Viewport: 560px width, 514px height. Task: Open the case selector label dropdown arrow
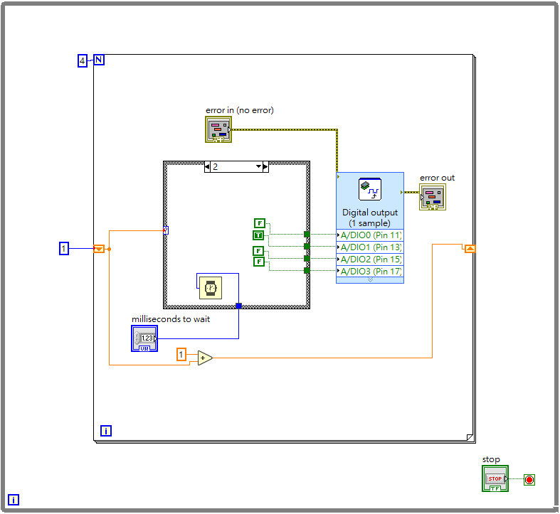pyautogui.click(x=258, y=166)
